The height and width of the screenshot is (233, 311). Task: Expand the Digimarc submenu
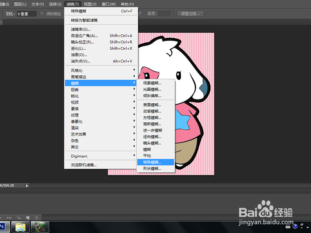pos(101,156)
